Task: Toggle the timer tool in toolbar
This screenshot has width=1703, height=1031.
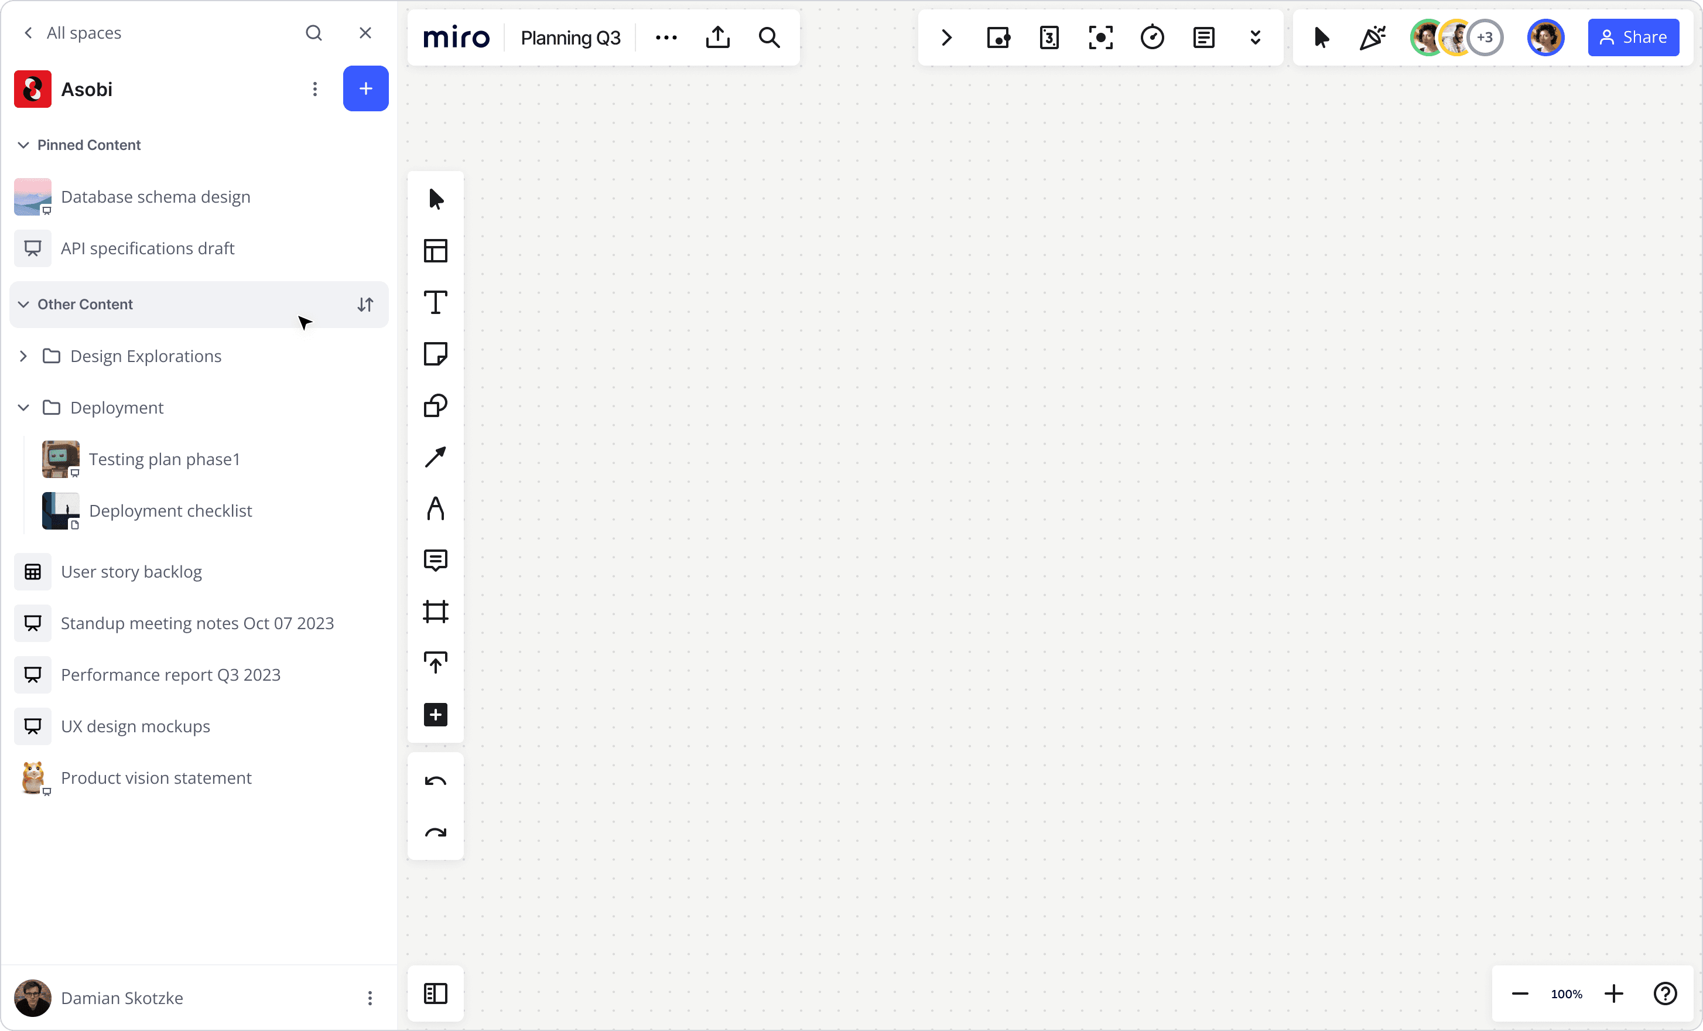Action: click(x=1152, y=37)
